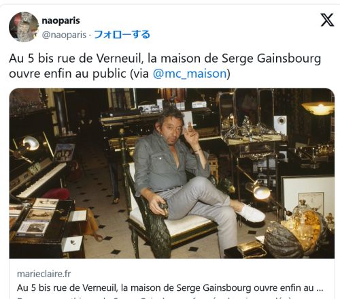Click 'Serge Gainsbourg' in the tweet text

(x=271, y=59)
